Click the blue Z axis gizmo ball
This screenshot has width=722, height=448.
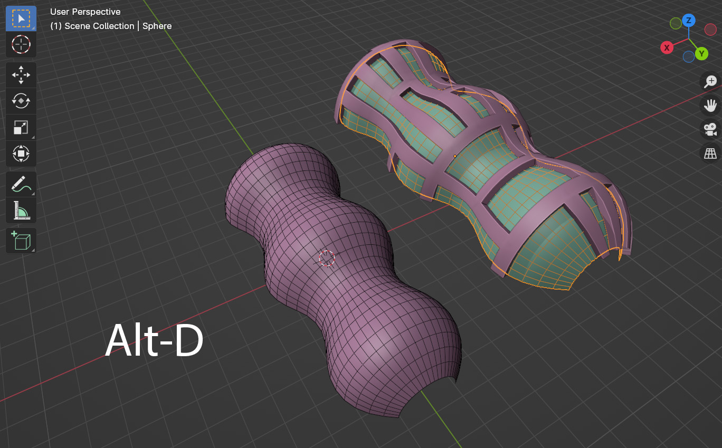point(688,21)
